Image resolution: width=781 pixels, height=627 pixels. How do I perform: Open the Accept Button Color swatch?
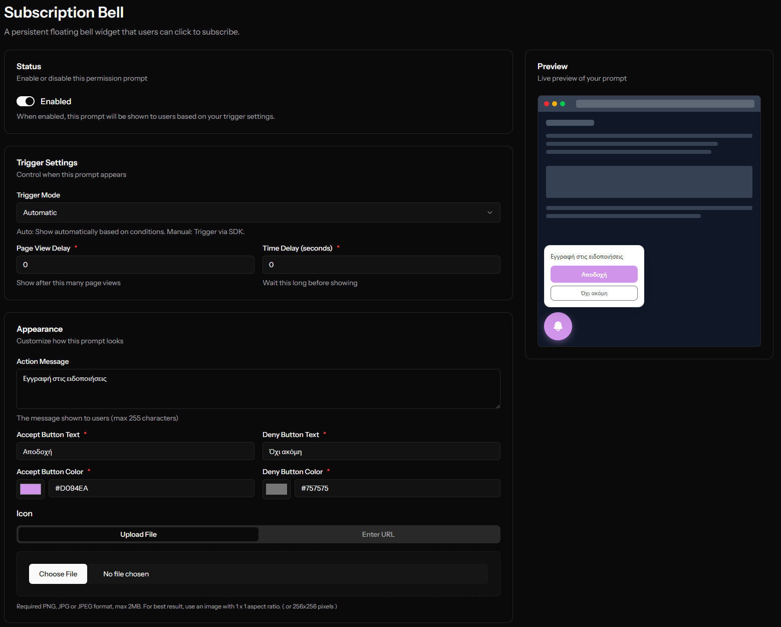point(30,489)
